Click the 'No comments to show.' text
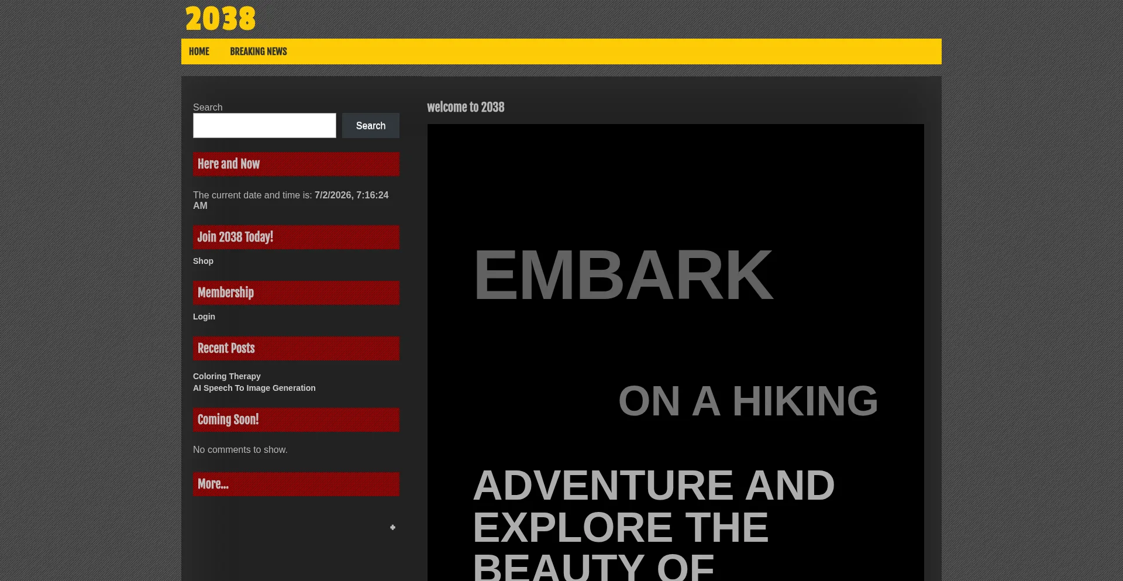Viewport: 1123px width, 581px height. 240,449
